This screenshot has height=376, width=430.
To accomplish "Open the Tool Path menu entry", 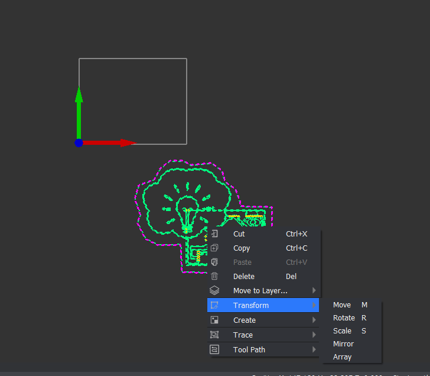I will click(x=263, y=349).
